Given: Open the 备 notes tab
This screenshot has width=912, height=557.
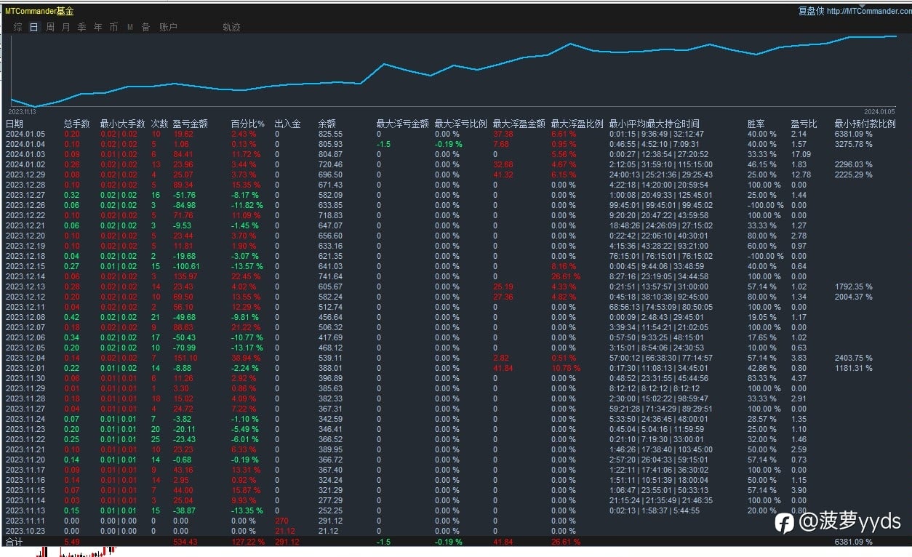Looking at the screenshot, I should (145, 27).
